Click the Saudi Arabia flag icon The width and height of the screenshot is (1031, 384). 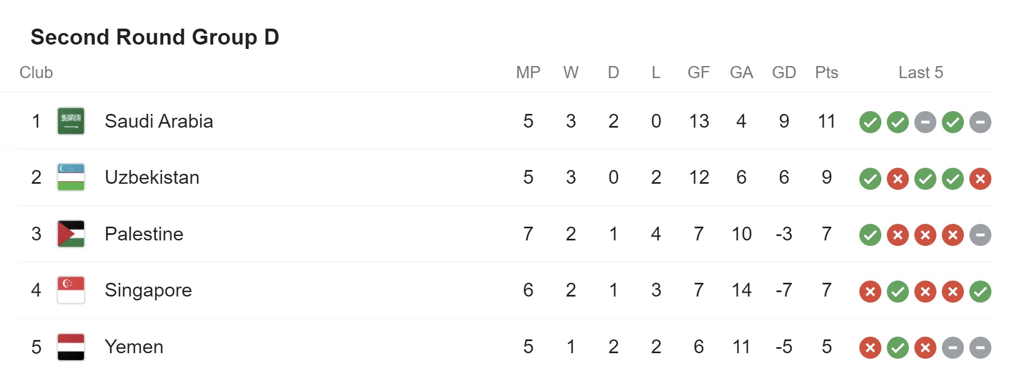point(71,121)
